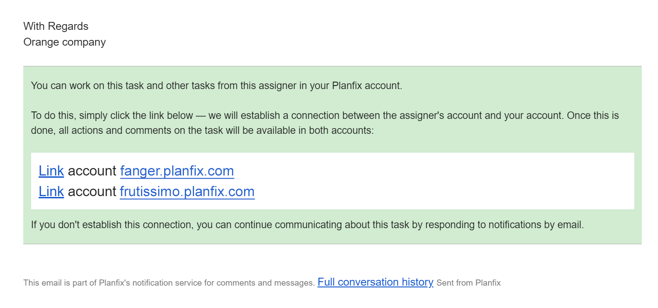Screen dimensions: 658x308
Task: Open the Full conversation history link
Action: [x=375, y=282]
